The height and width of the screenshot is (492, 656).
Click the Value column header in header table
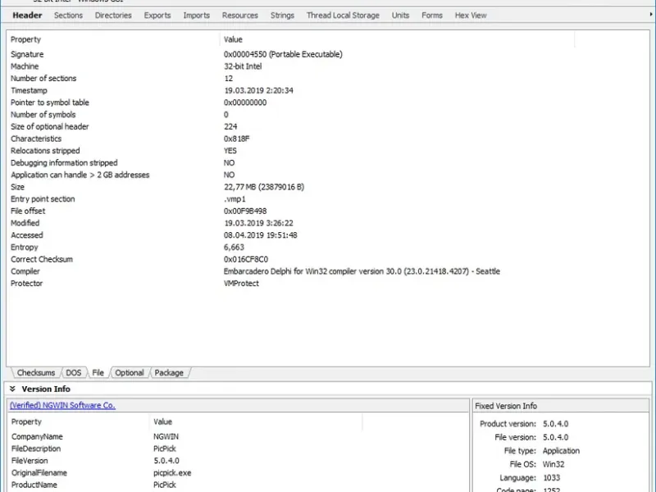coord(397,39)
